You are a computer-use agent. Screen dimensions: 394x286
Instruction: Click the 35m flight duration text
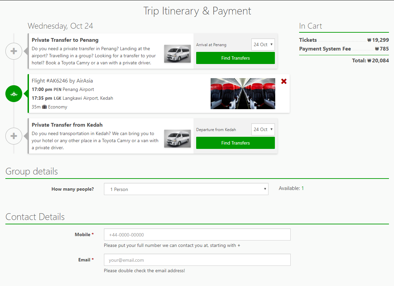36,107
